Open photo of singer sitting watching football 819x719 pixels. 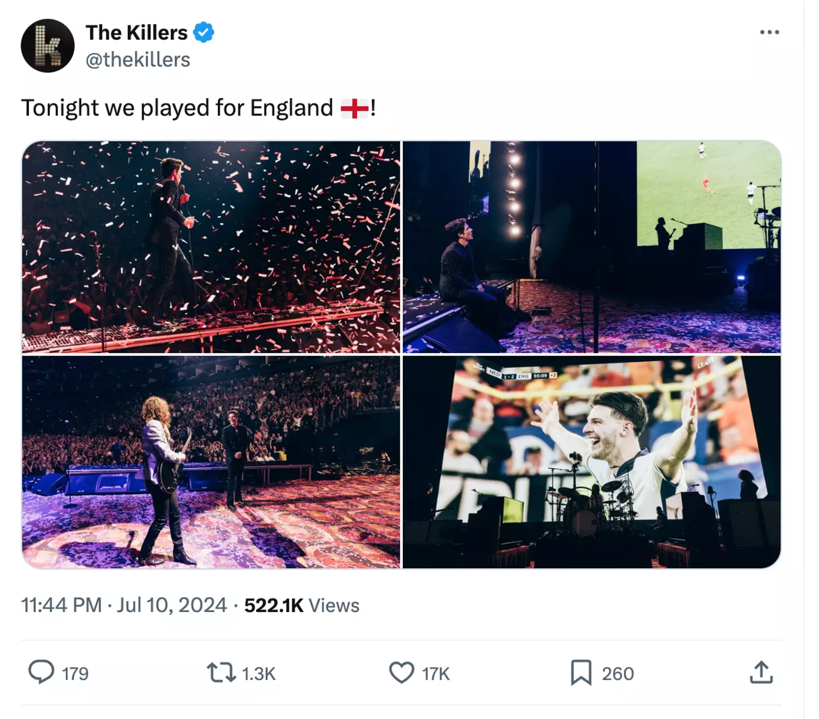pyautogui.click(x=591, y=247)
